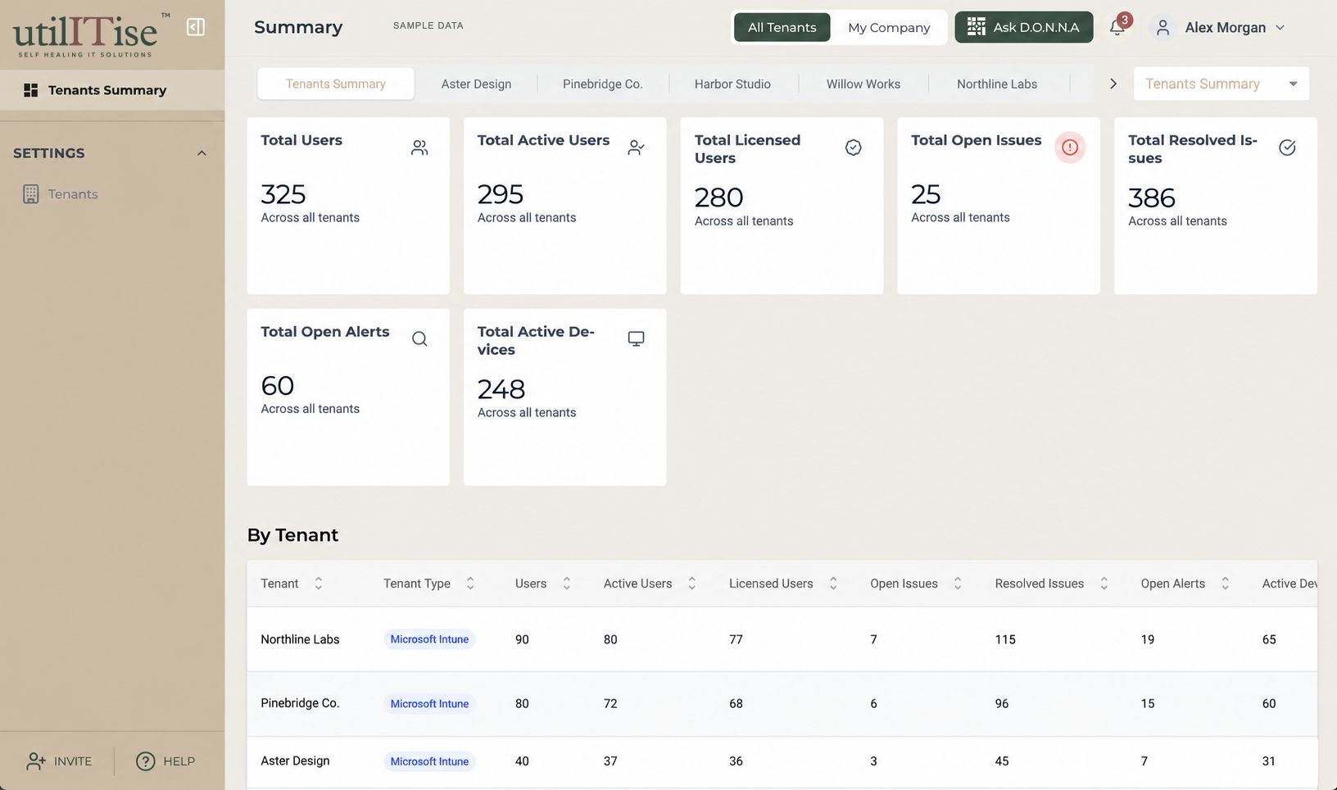The image size is (1337, 790).
Task: Click the Tenants Summary grid icon in sidebar
Action: click(30, 90)
